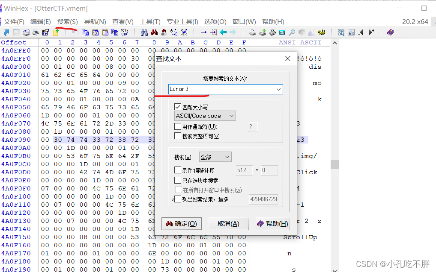Open the 编辑(E) menu
This screenshot has width=436, height=272.
(40, 22)
